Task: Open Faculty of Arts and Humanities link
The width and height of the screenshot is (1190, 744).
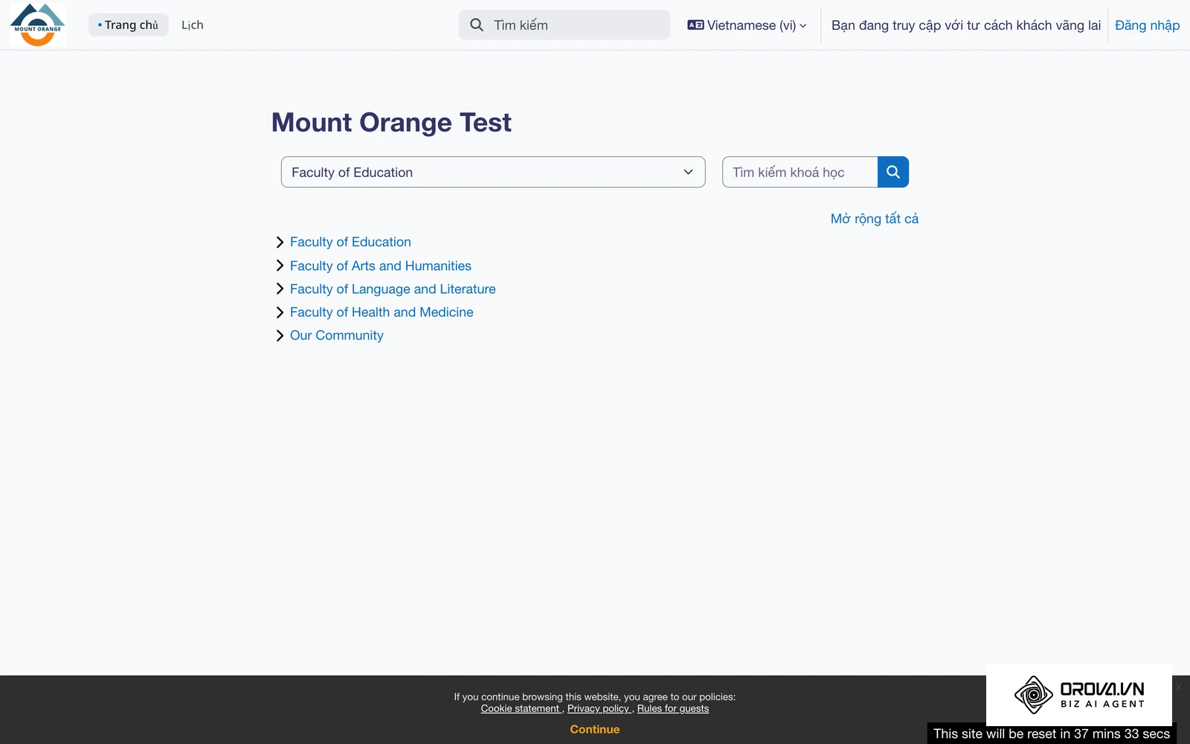Action: click(381, 266)
